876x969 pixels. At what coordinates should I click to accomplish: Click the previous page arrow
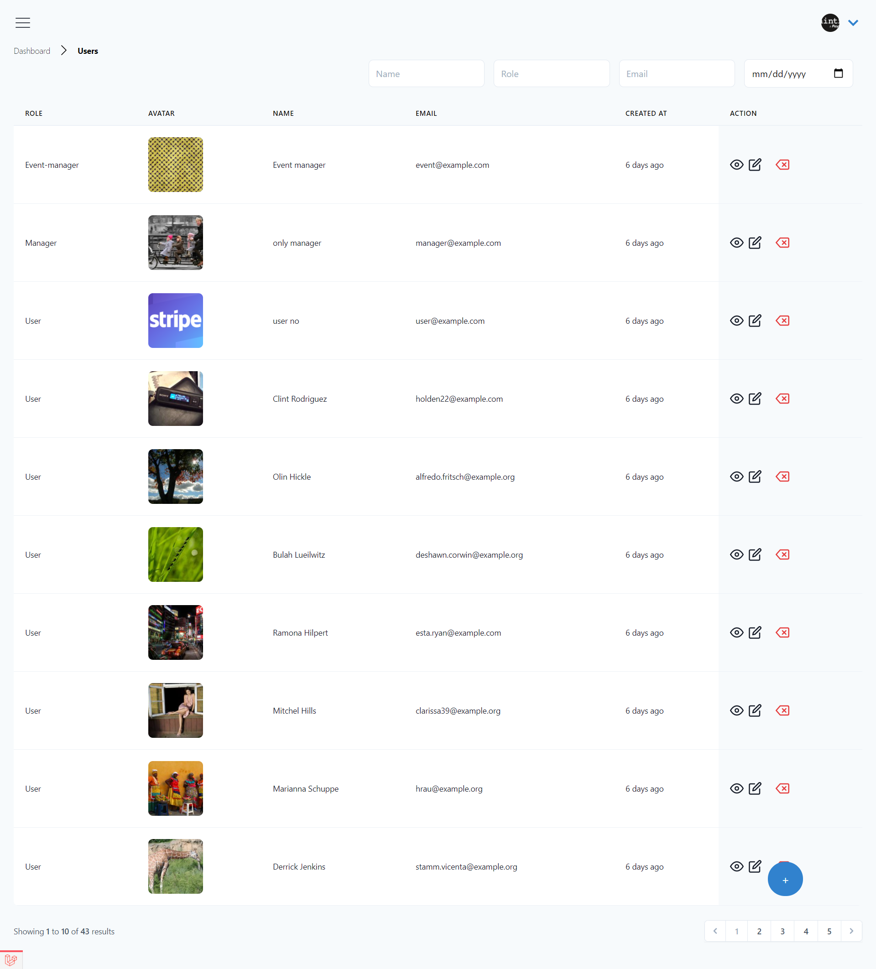point(715,931)
